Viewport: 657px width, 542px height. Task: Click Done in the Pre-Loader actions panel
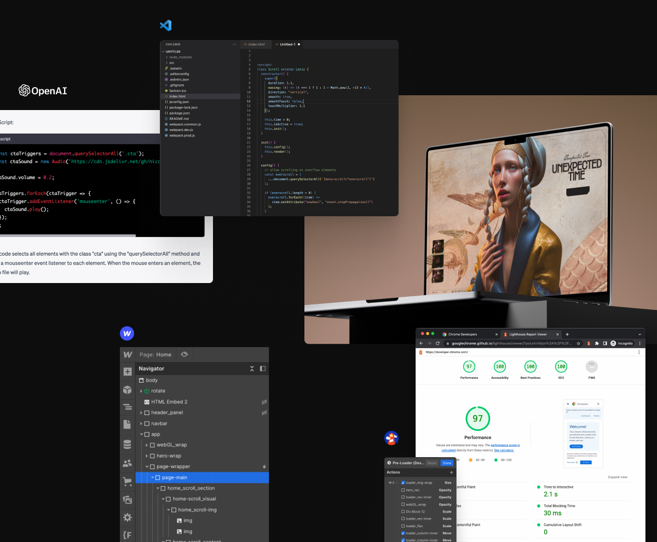447,463
